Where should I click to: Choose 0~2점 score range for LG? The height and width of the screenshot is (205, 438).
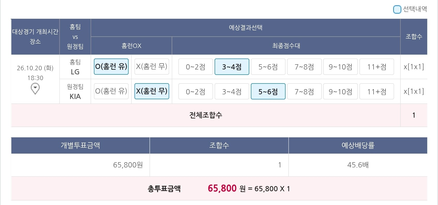(x=196, y=67)
